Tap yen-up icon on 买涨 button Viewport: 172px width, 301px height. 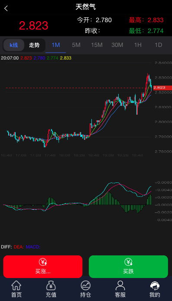tap(43, 262)
